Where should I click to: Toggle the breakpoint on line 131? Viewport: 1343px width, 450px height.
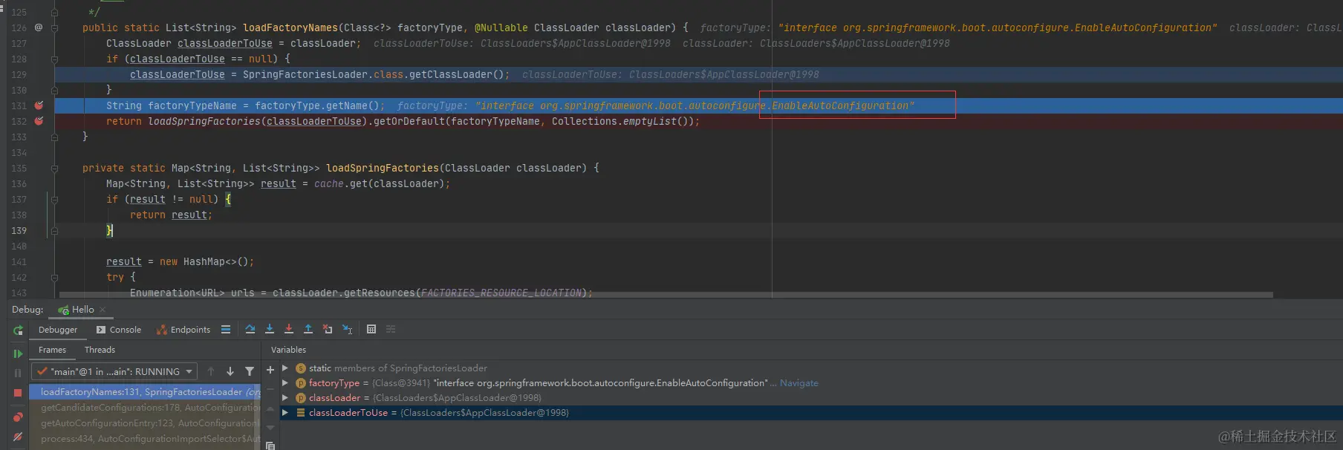[x=39, y=105]
